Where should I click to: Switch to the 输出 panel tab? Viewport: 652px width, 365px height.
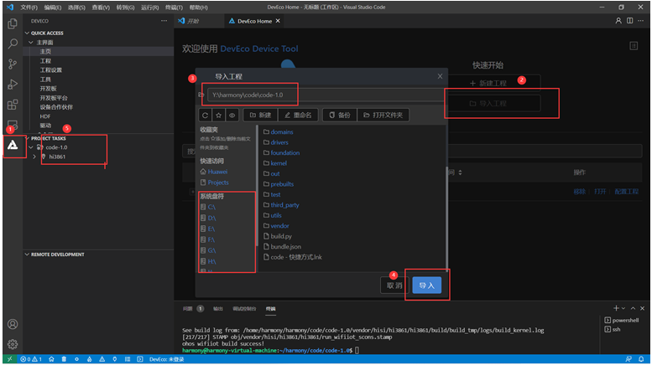(x=218, y=309)
